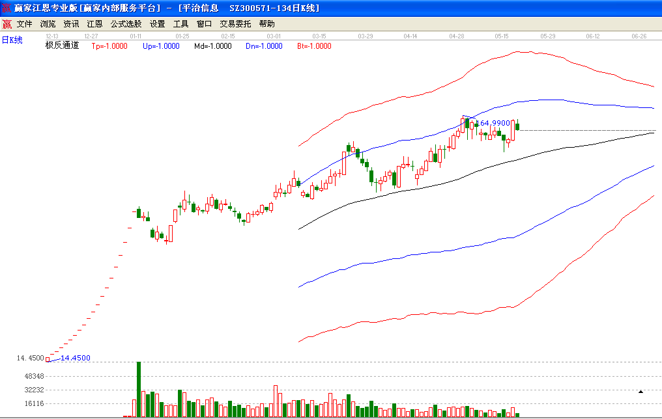Click the 03-01 date marker
The image size is (662, 419).
(274, 36)
